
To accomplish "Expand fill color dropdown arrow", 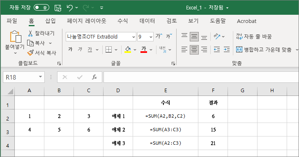I will 135,50.
